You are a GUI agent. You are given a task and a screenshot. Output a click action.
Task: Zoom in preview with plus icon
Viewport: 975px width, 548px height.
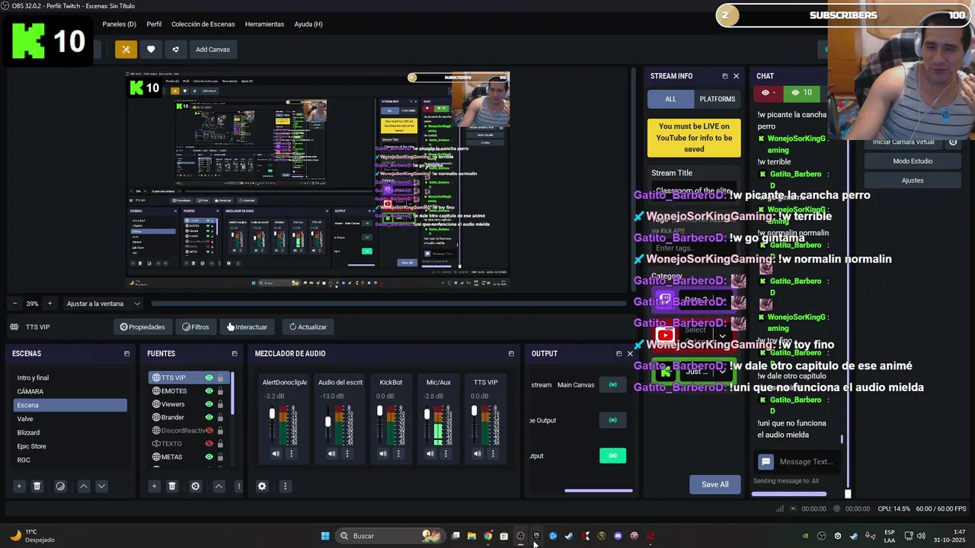[x=50, y=304]
